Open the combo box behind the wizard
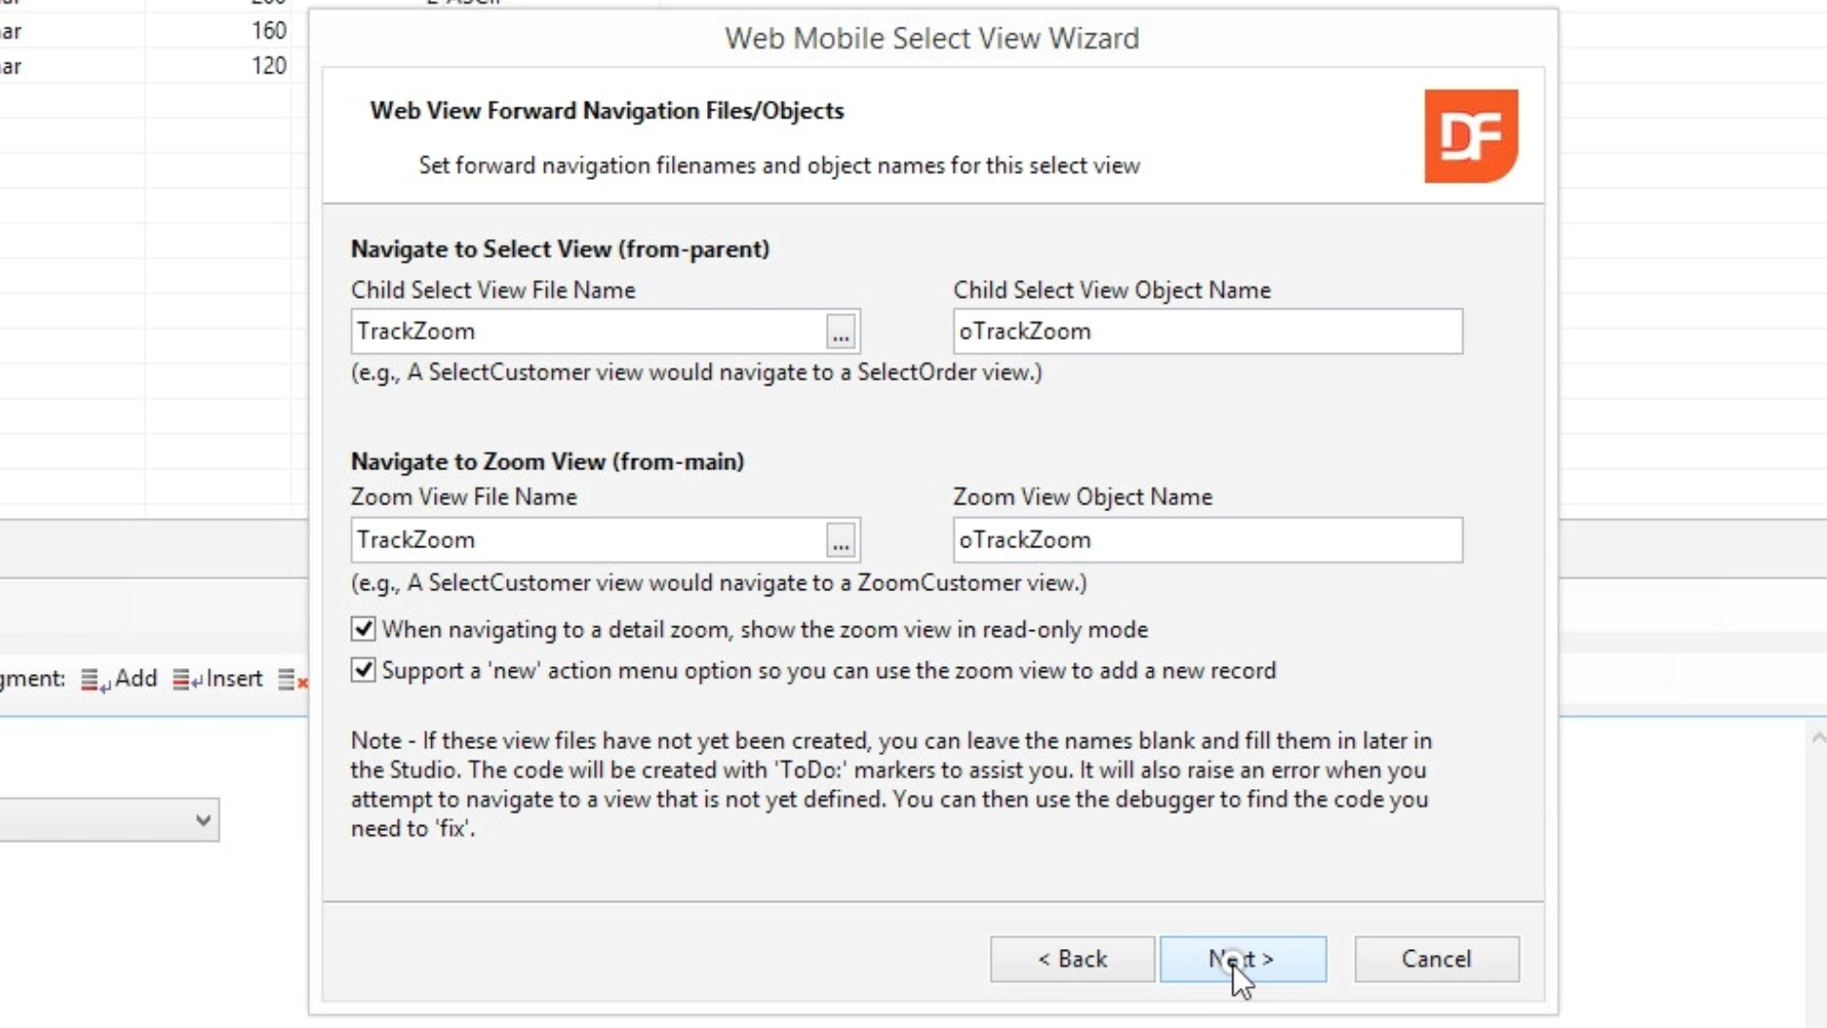Image resolution: width=1827 pixels, height=1028 pixels. [202, 820]
